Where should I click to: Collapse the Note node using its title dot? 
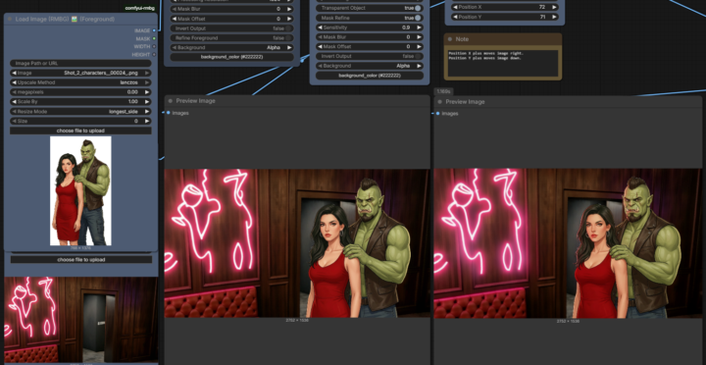(450, 39)
